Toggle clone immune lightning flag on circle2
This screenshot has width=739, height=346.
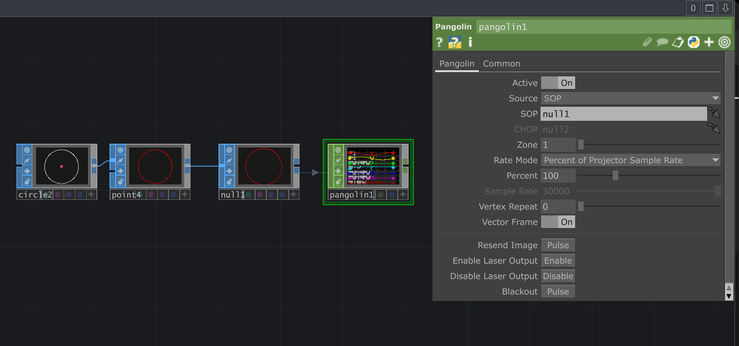point(27,161)
